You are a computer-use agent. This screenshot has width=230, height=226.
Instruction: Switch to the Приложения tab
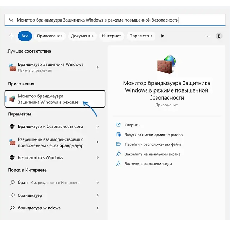pos(50,36)
